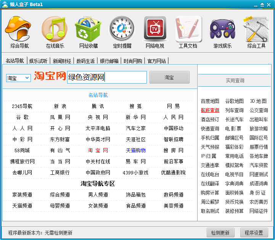Open the blue 天猫购物 link
The width and height of the screenshot is (275, 240).
[135, 150]
